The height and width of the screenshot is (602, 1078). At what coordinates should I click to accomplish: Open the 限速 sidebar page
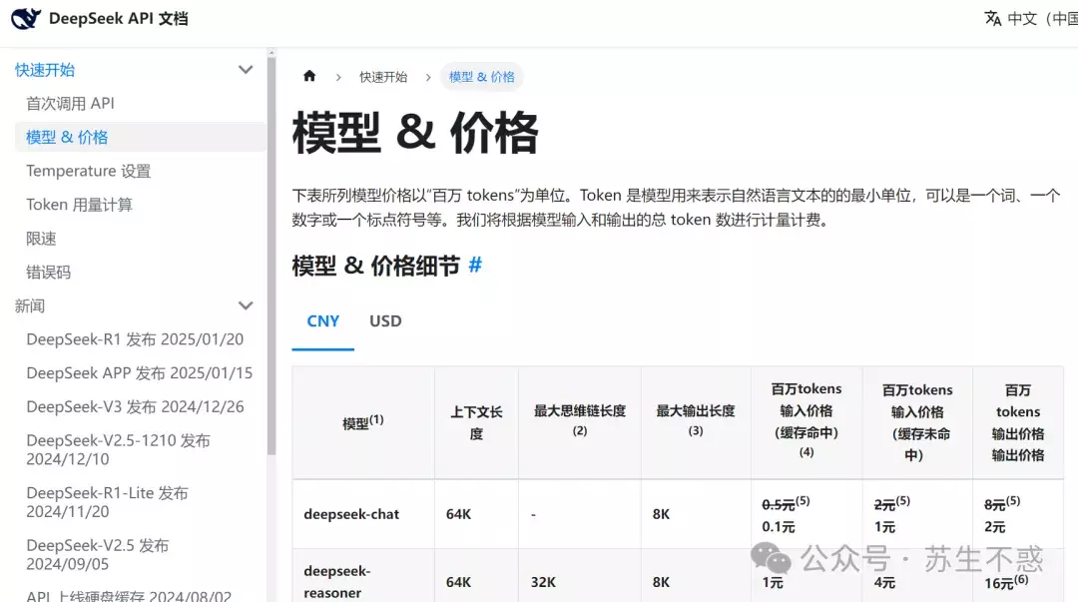[41, 238]
